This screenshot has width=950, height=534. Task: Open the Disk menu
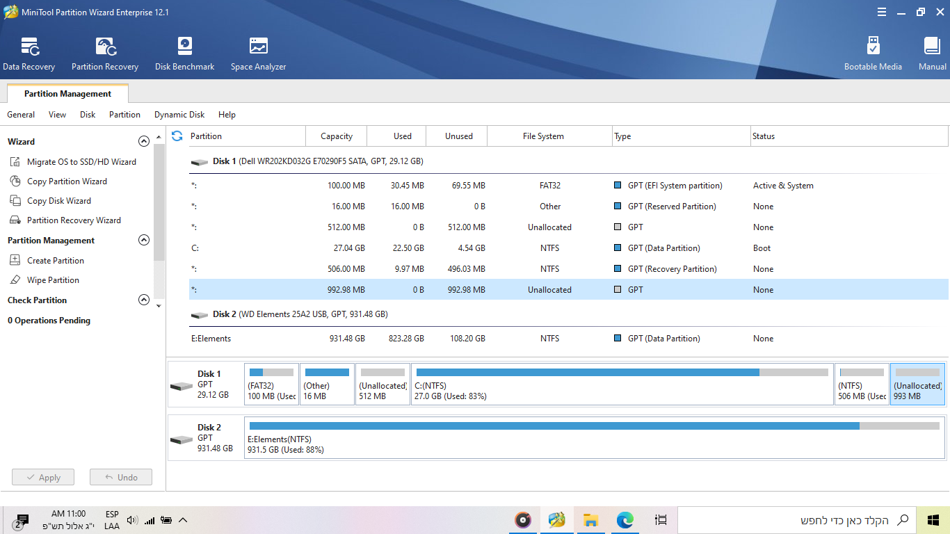pyautogui.click(x=88, y=115)
